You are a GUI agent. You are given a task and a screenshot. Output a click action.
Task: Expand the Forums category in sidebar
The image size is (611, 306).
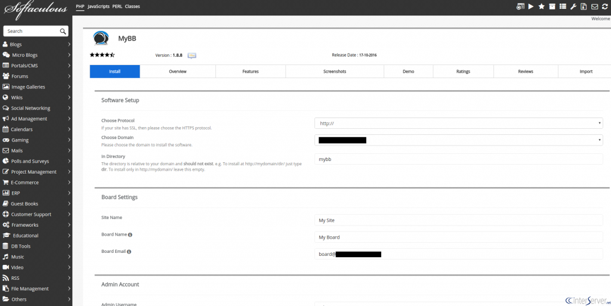36,76
